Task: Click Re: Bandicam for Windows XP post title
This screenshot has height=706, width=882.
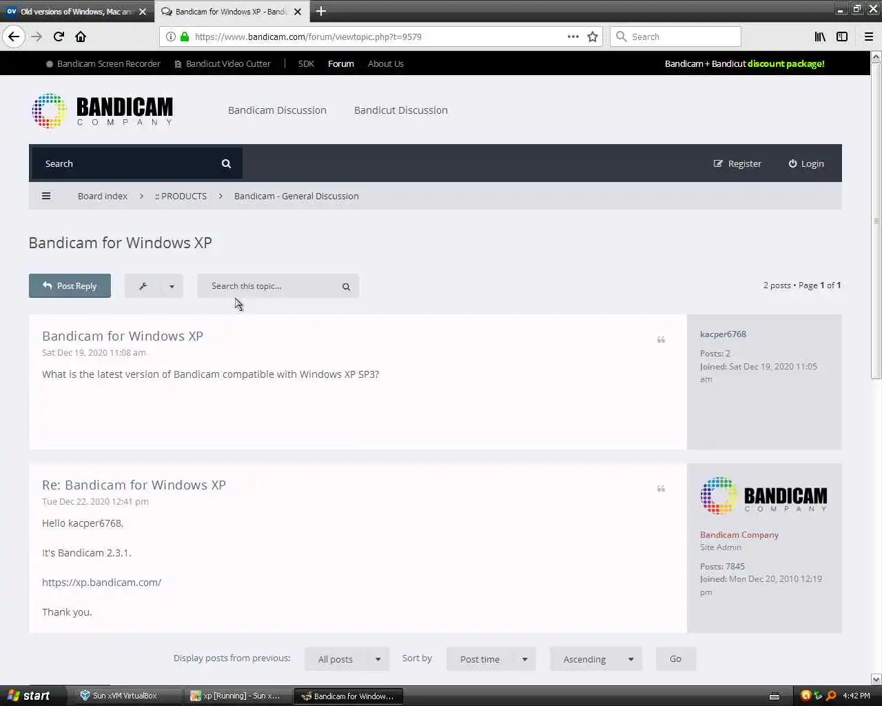Action: [x=134, y=485]
